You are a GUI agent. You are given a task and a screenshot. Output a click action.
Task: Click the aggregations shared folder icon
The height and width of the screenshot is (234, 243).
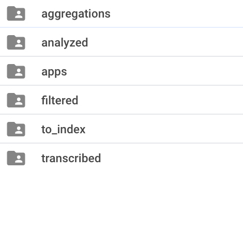(16, 13)
